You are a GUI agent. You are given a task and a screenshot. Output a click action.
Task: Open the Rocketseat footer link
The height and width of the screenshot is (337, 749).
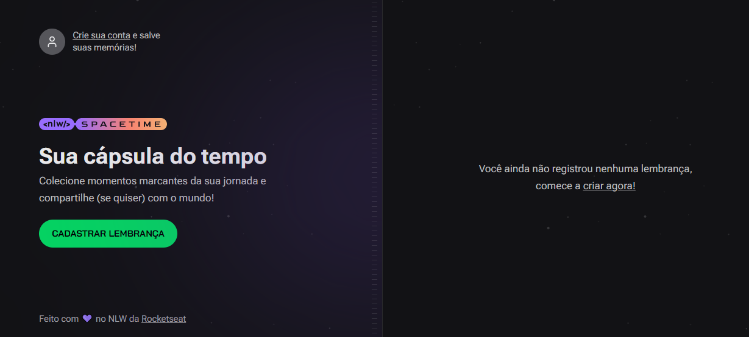click(164, 318)
